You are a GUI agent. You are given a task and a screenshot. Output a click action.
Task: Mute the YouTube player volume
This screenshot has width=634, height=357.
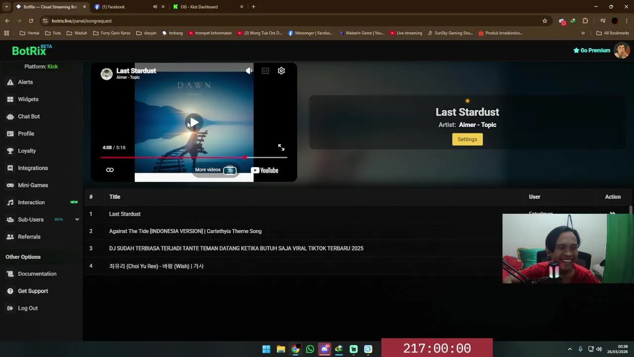[249, 71]
